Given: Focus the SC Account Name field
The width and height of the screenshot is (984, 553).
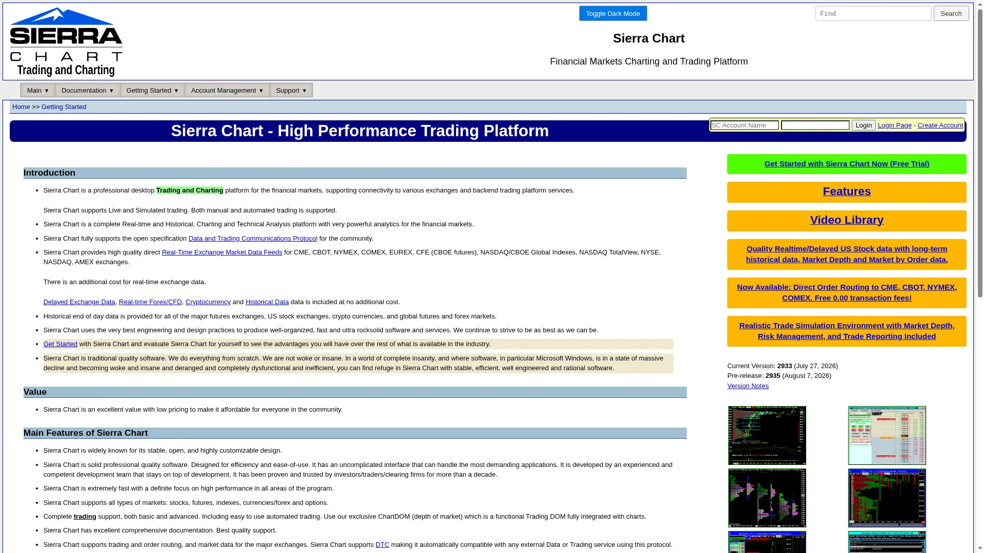Looking at the screenshot, I should tap(745, 125).
